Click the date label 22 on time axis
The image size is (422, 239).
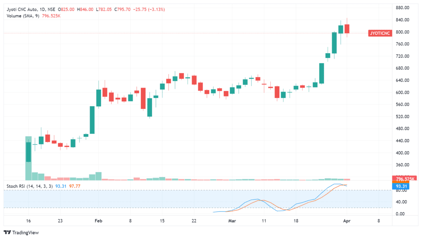tap(194, 221)
